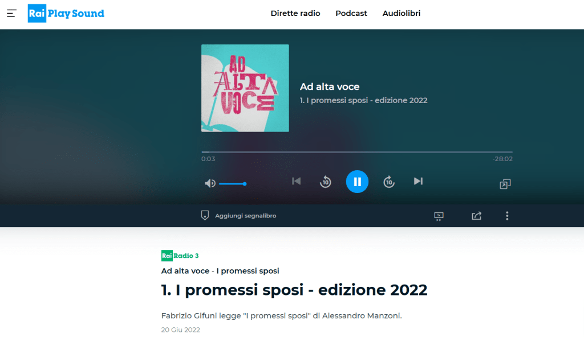The height and width of the screenshot is (337, 584).
Task: Jump to the previous track
Action: tap(296, 181)
